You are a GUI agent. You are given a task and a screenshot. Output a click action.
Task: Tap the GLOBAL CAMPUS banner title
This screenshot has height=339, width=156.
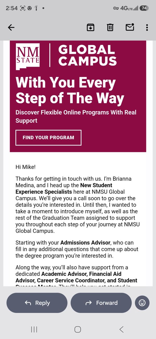coord(88,55)
